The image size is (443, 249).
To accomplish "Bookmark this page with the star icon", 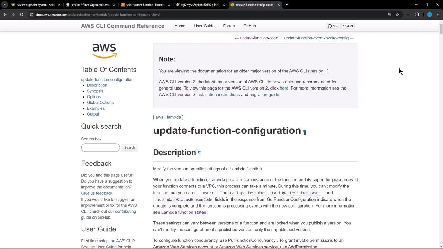I will click(x=397, y=15).
